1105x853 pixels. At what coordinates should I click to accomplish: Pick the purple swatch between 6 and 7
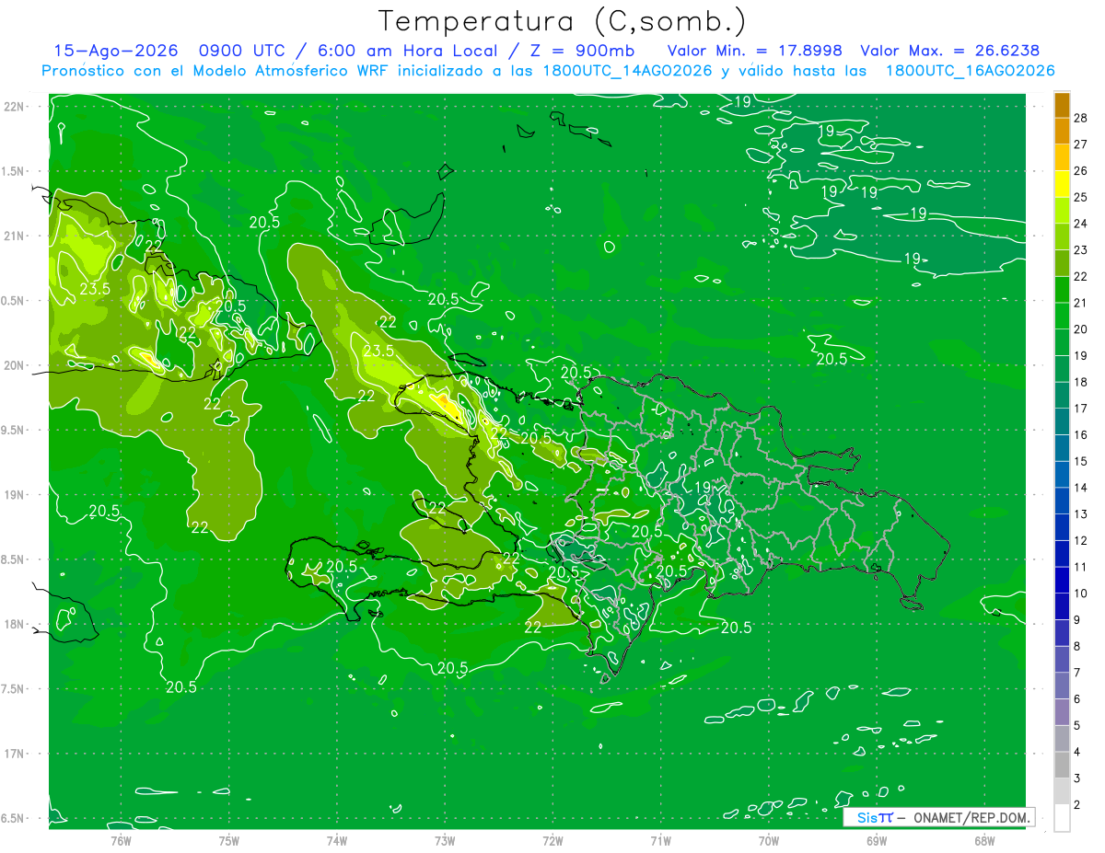pos(1062,686)
